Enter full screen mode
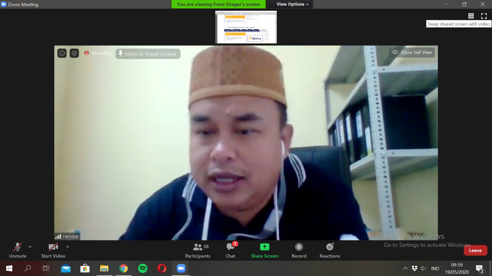This screenshot has width=492, height=276. (x=484, y=16)
